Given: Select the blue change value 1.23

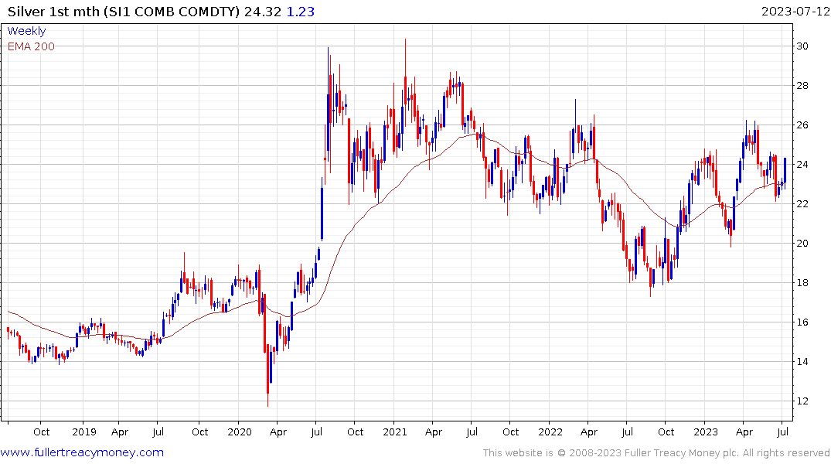Looking at the screenshot, I should click(x=301, y=12).
